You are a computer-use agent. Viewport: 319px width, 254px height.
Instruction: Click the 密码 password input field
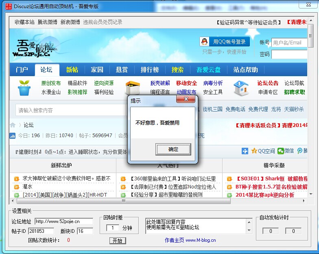pos(289,54)
